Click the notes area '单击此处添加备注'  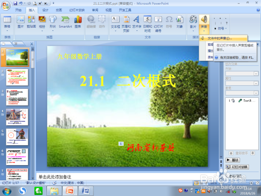click(x=55, y=177)
